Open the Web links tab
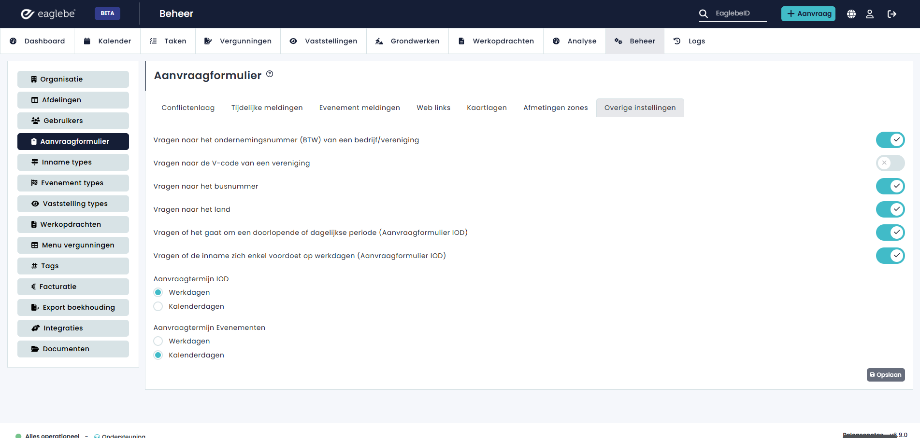The height and width of the screenshot is (438, 920). 433,108
